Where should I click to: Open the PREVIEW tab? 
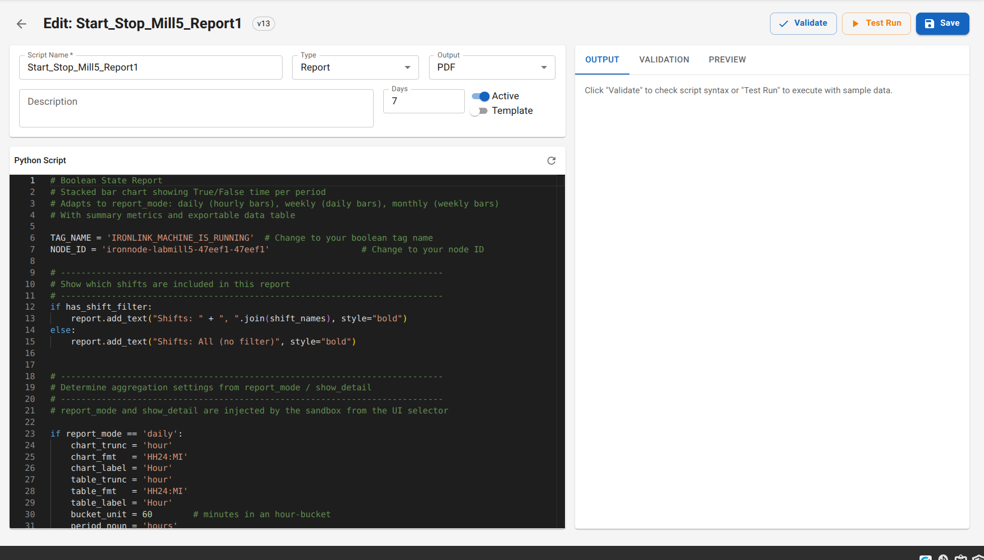click(727, 59)
